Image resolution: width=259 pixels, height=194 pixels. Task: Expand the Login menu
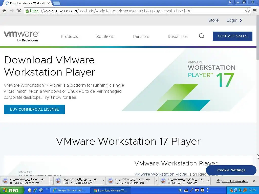coord(234,20)
